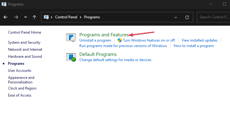This screenshot has width=230, height=128.
Task: Open Default Programs heading
Action: pyautogui.click(x=98, y=54)
